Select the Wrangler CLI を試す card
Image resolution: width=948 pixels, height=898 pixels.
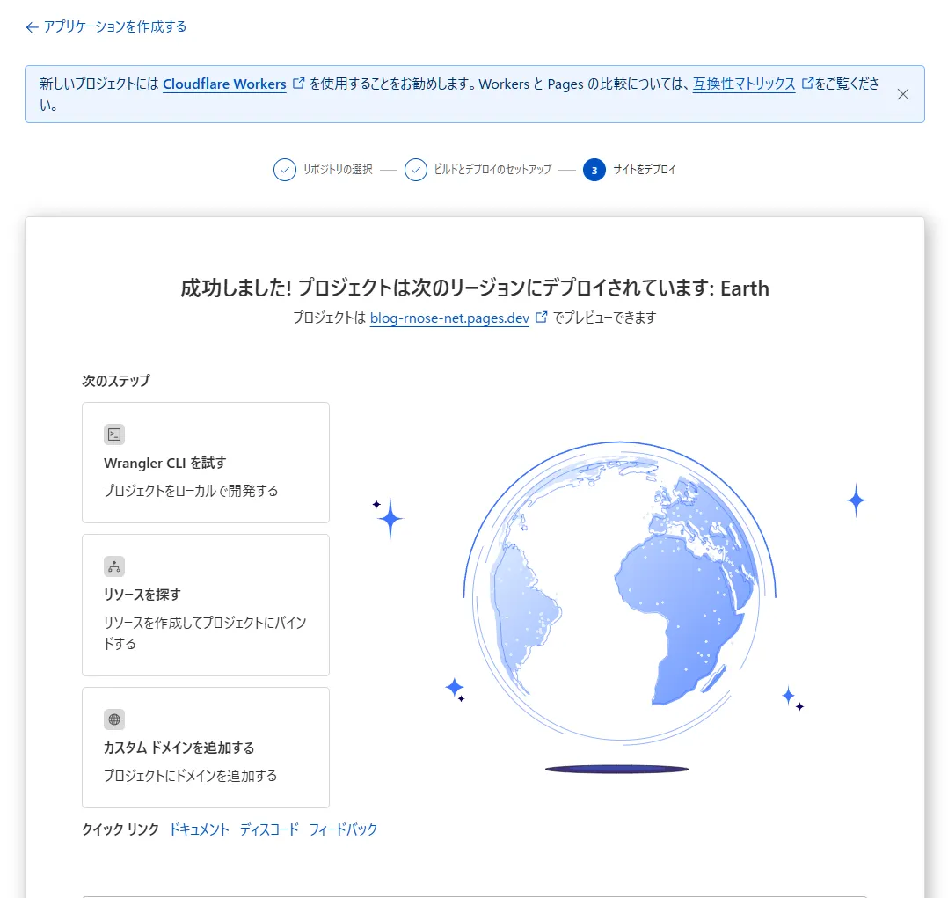(205, 463)
